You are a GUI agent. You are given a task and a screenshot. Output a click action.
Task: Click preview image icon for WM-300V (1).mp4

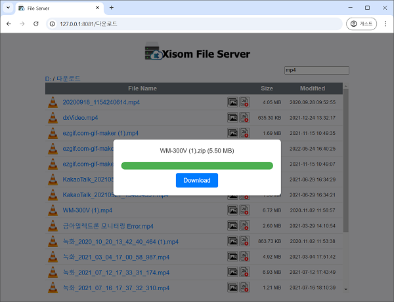[x=232, y=210]
